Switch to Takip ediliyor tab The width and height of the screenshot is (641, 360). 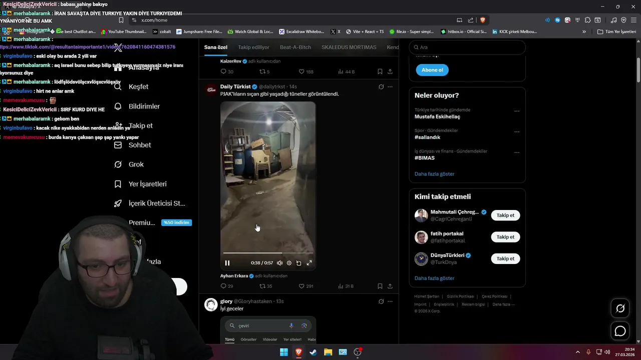pyautogui.click(x=253, y=47)
